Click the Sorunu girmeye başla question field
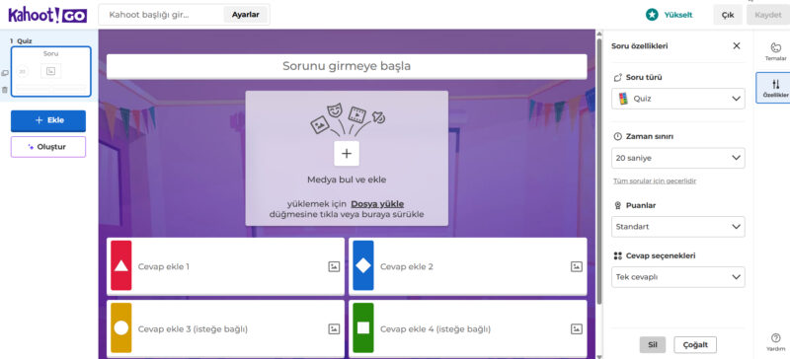Image resolution: width=790 pixels, height=359 pixels. click(347, 66)
